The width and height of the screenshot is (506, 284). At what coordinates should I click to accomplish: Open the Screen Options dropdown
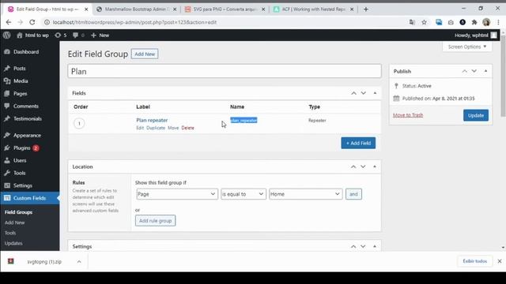tap(467, 47)
